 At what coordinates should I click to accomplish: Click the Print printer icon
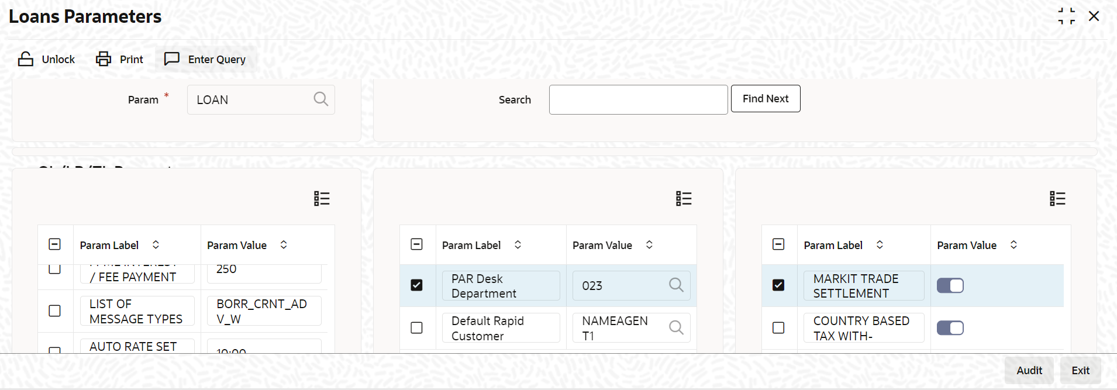pos(104,59)
